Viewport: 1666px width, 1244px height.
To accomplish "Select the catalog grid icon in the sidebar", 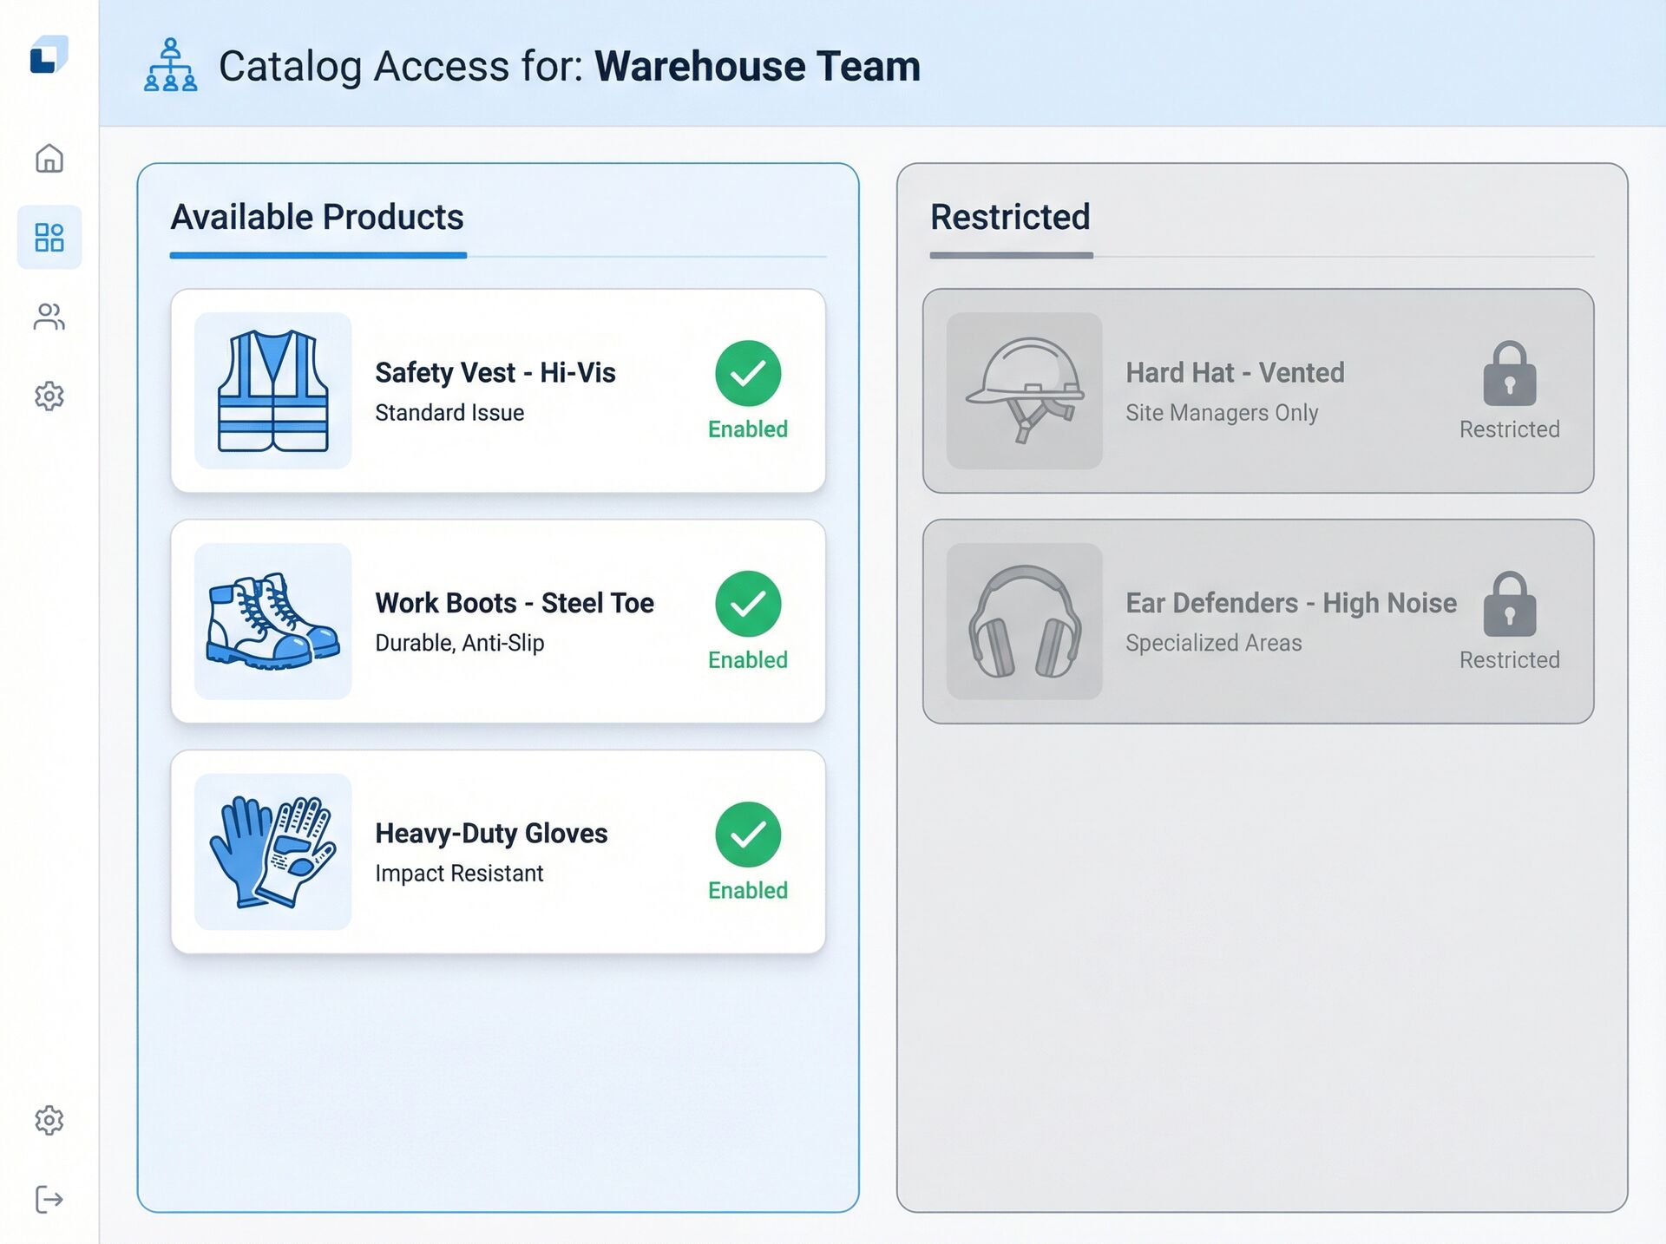I will click(x=49, y=238).
